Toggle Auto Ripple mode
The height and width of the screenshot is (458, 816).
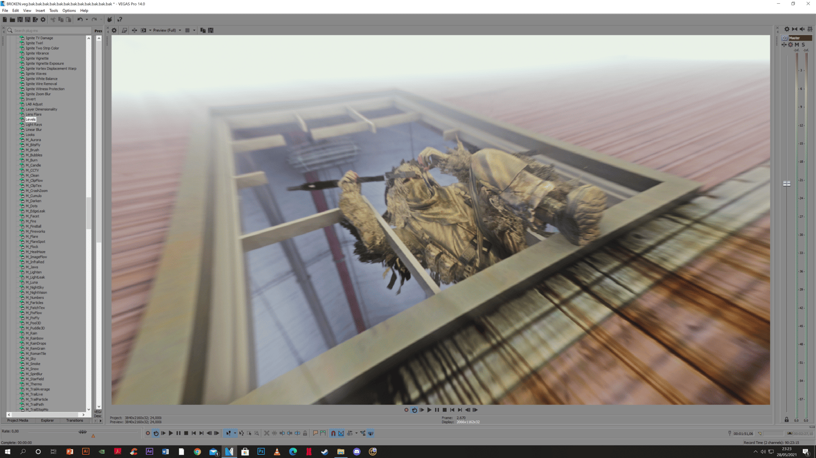pos(350,434)
